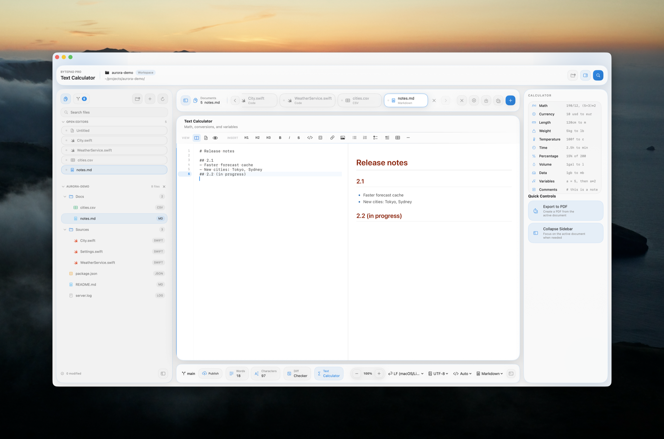Switch to the cities.csv tab
Screen dimensions: 664x439
tap(359, 101)
